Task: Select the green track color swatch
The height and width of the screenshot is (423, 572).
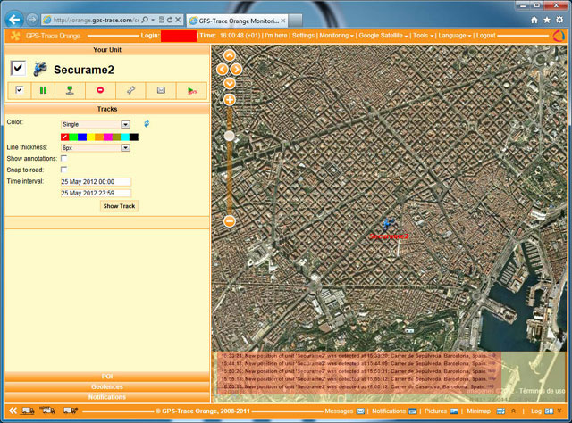Action: (x=73, y=137)
